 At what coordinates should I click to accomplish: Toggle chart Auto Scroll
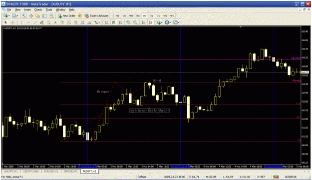(144, 22)
